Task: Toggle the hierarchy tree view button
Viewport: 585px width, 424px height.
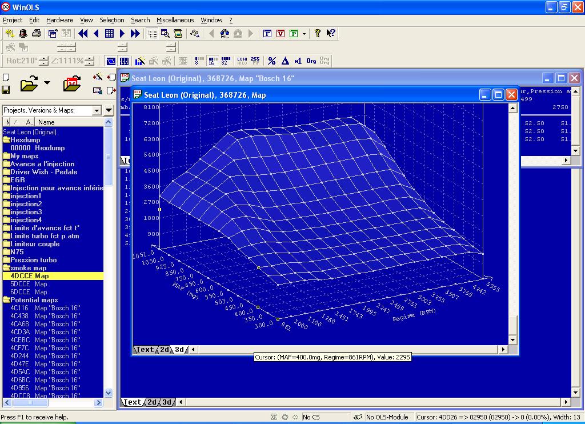Action: point(152,34)
